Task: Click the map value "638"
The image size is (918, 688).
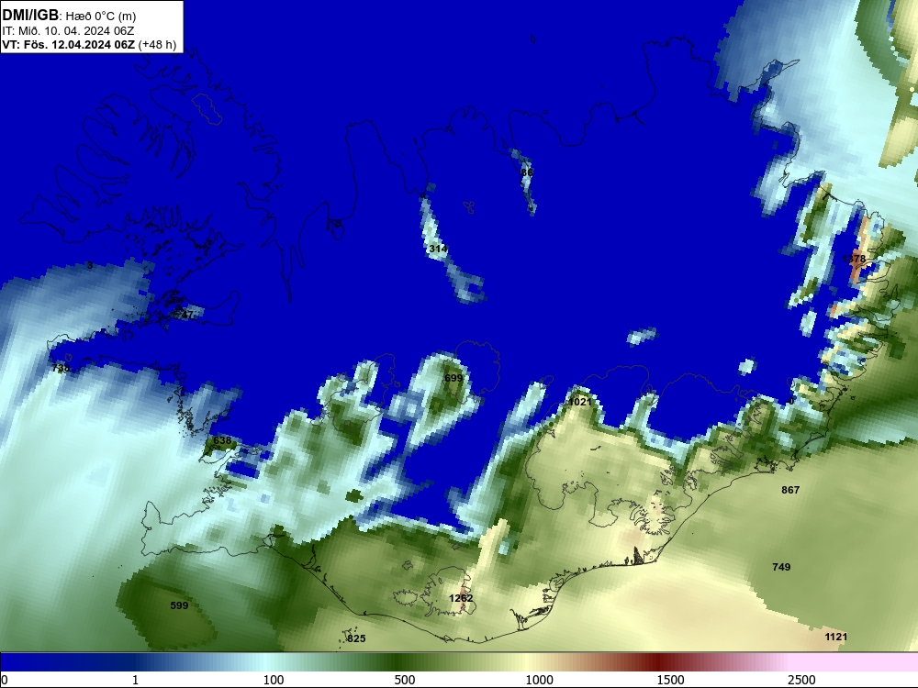Action: [x=222, y=440]
